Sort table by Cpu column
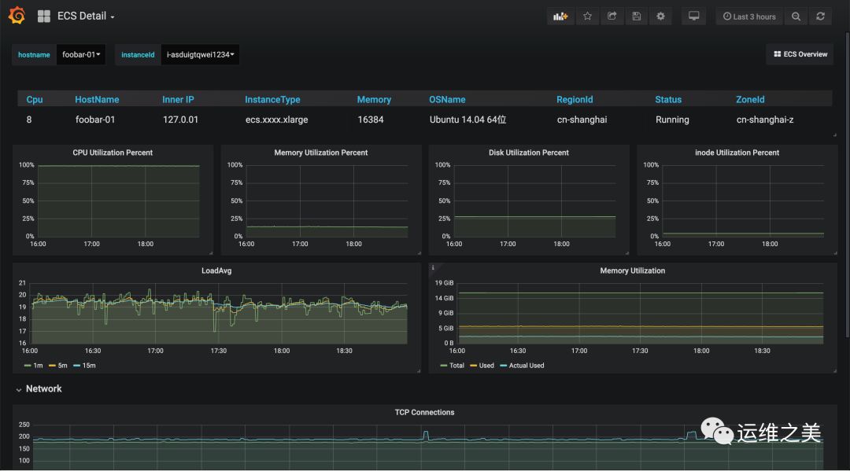Viewport: 850px width, 471px height. point(34,100)
